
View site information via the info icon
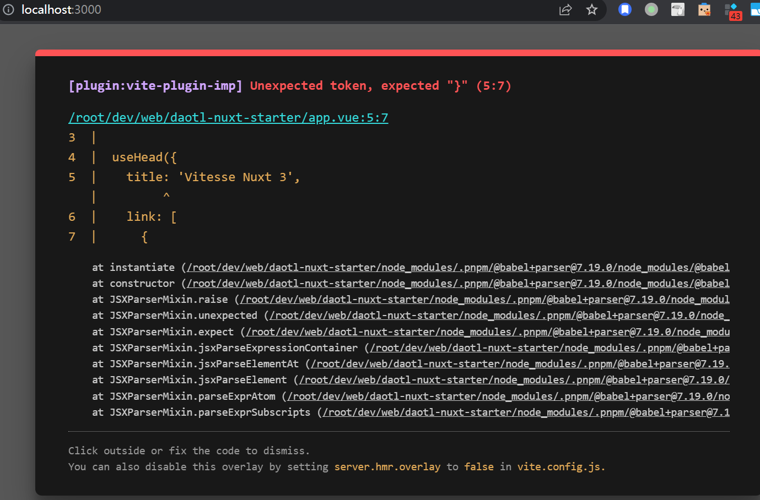click(8, 9)
